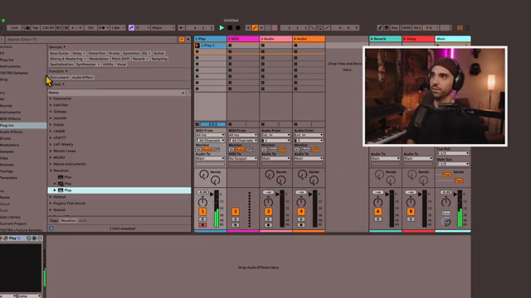Click the Punch-In switch icon
The image size is (531, 298).
[312, 27]
